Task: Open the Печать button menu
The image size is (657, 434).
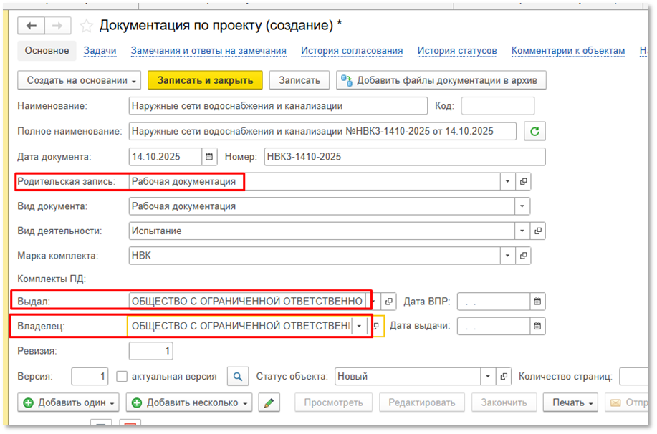Action: click(570, 402)
